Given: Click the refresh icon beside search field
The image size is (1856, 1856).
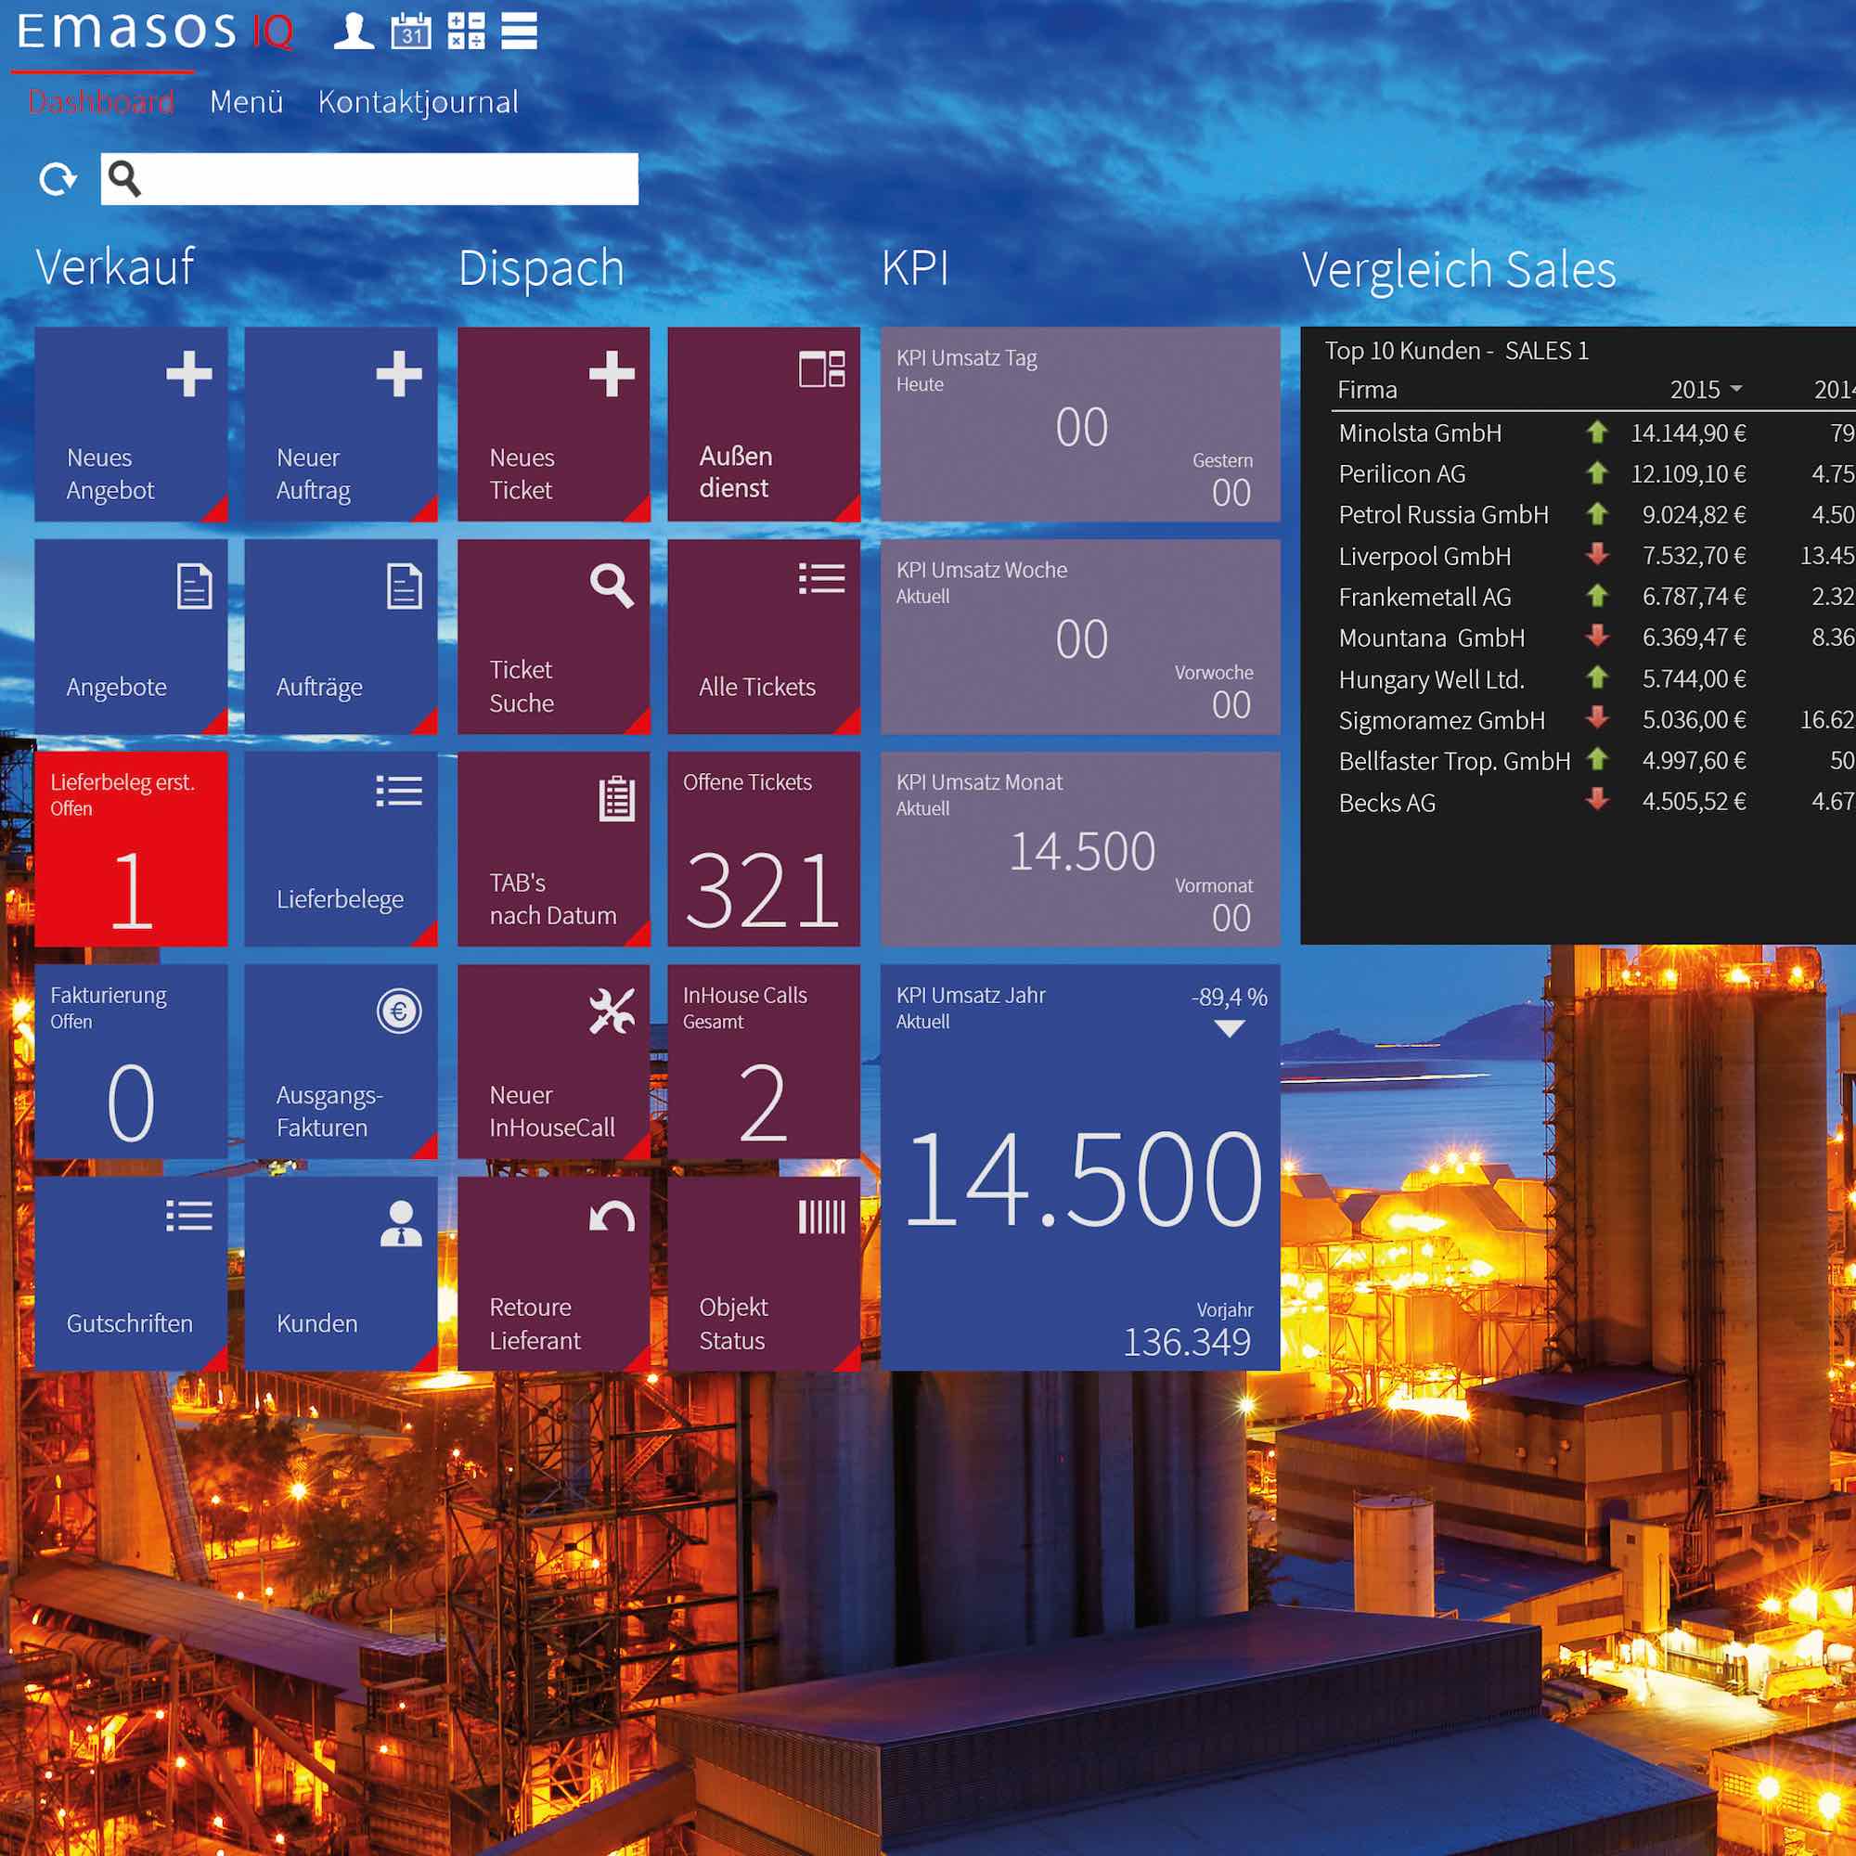Looking at the screenshot, I should pyautogui.click(x=58, y=179).
